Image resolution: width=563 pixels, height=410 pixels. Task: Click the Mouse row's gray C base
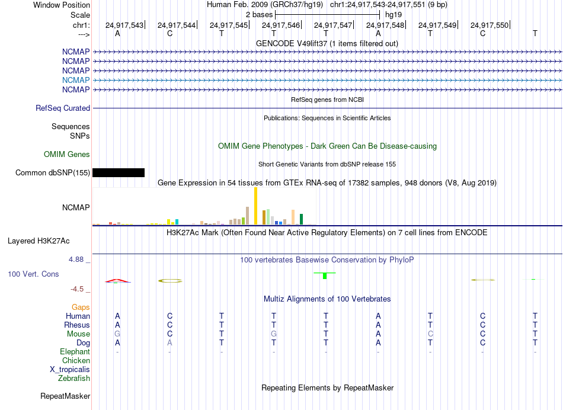pos(430,334)
